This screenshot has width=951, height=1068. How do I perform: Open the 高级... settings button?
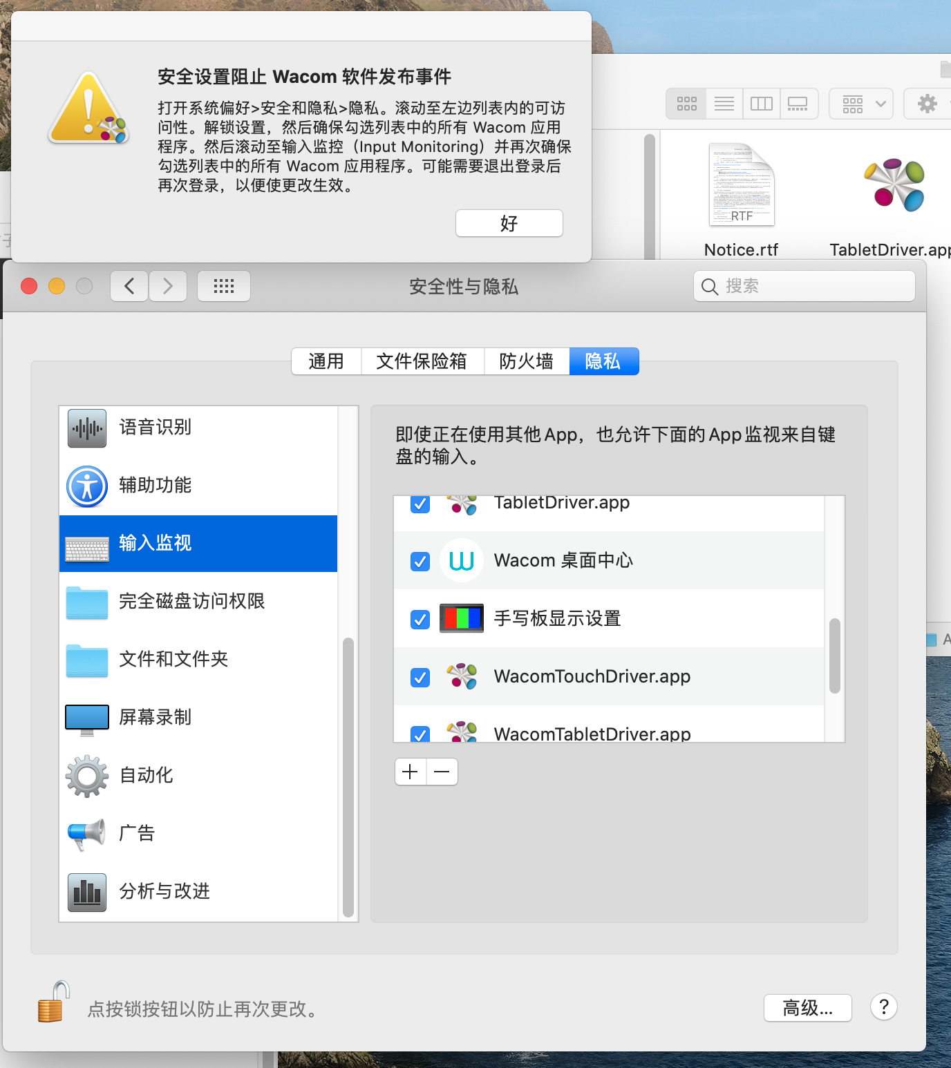click(808, 1008)
